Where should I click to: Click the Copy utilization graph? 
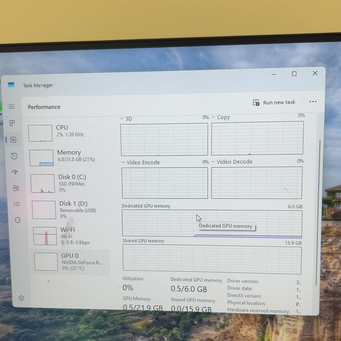pos(257,138)
